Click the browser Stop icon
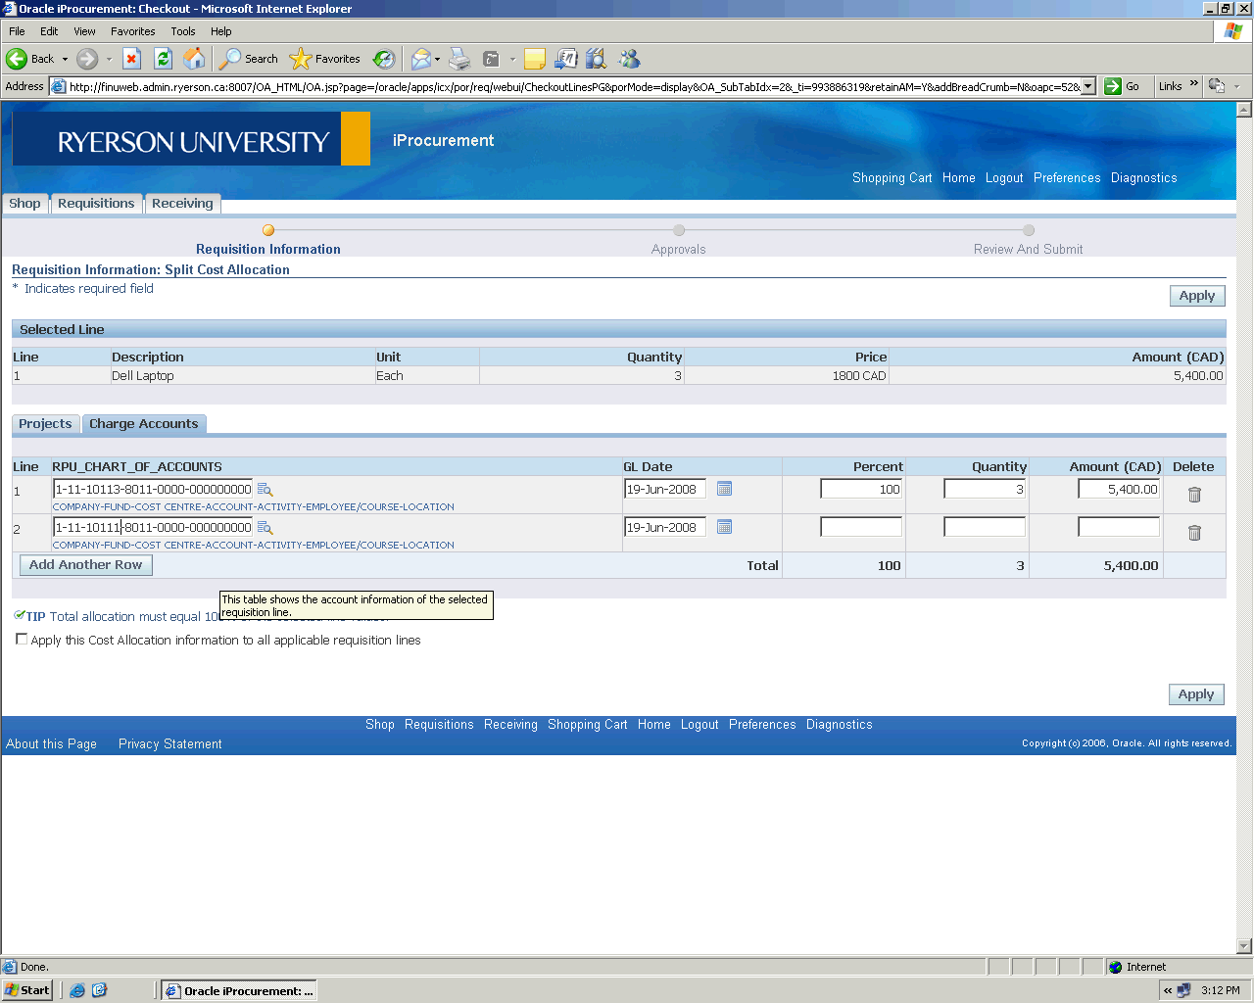Screen dimensions: 1254x1003 pyautogui.click(x=132, y=59)
